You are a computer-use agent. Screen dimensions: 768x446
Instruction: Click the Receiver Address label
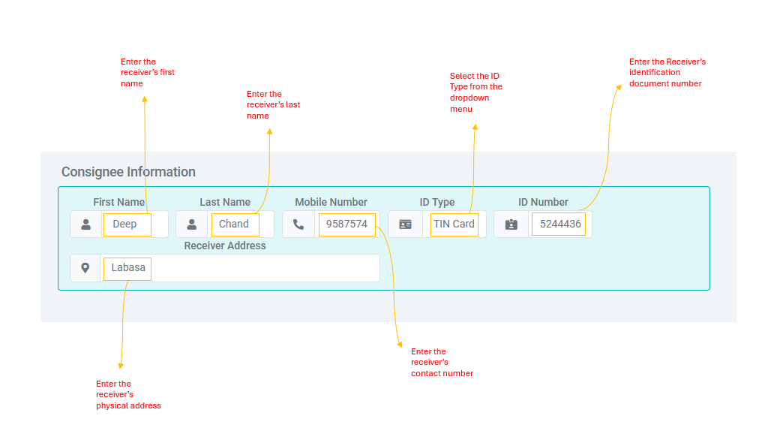point(224,246)
